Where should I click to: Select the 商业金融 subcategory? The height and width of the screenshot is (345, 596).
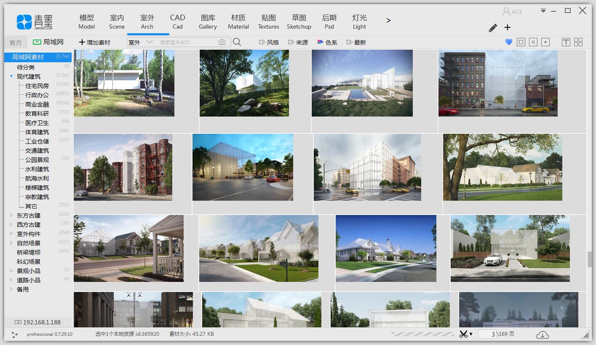pos(38,104)
